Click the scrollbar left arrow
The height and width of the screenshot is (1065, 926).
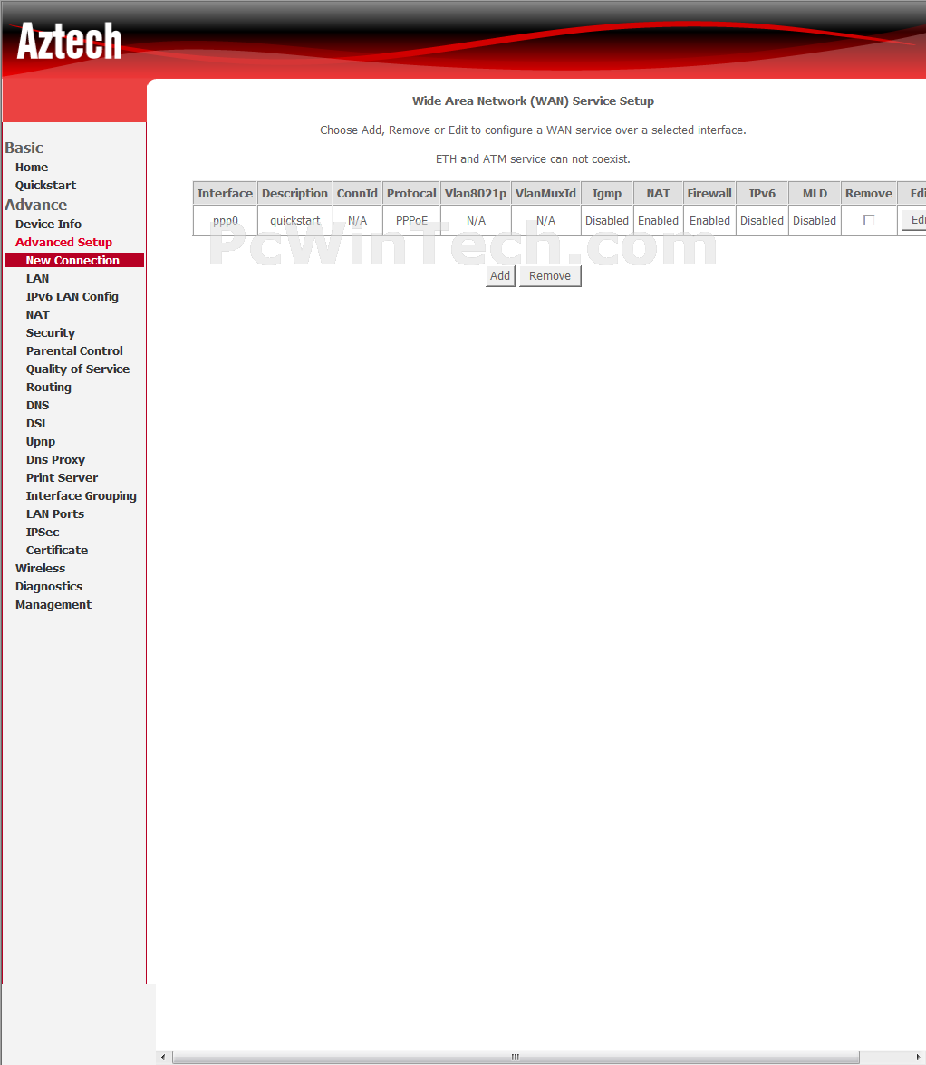tap(163, 1058)
